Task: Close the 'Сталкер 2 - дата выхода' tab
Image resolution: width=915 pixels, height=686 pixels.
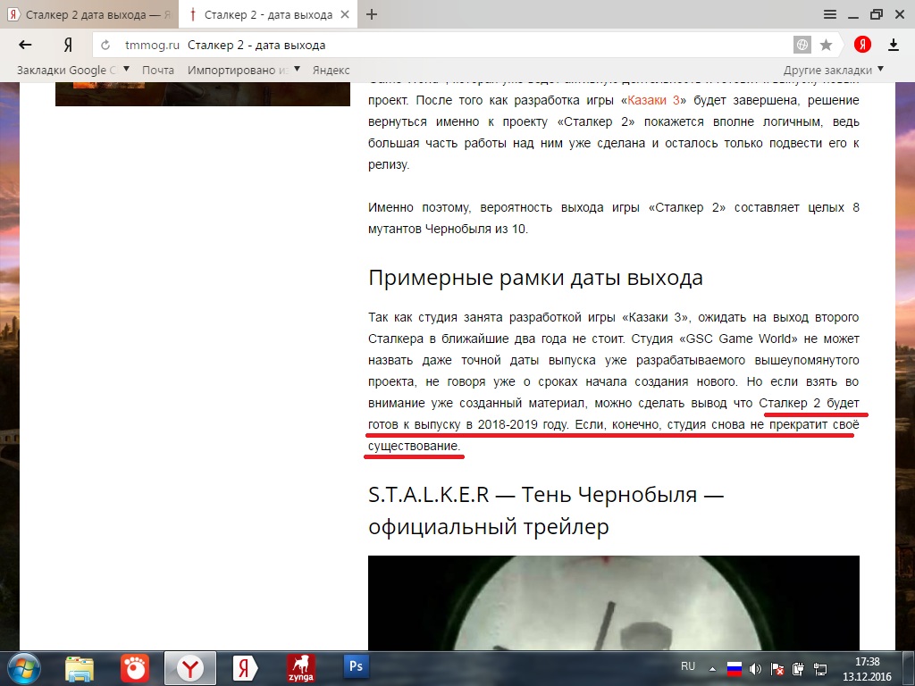Action: [345, 14]
